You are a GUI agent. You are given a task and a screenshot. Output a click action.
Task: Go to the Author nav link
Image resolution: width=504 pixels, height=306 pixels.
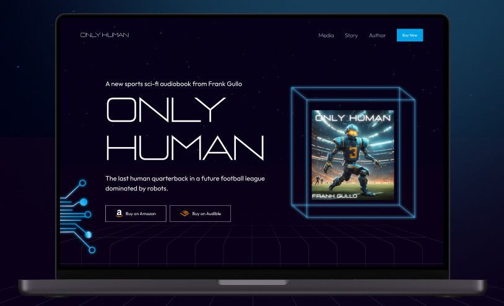[377, 35]
